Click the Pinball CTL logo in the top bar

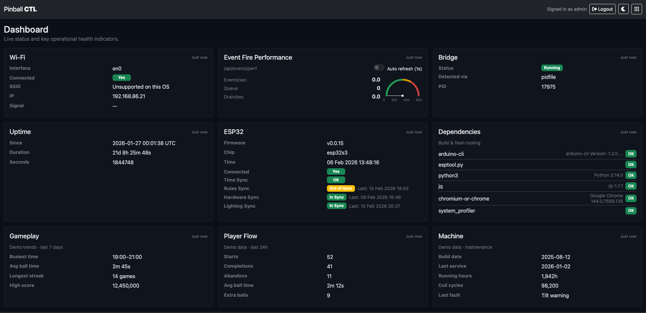[20, 9]
